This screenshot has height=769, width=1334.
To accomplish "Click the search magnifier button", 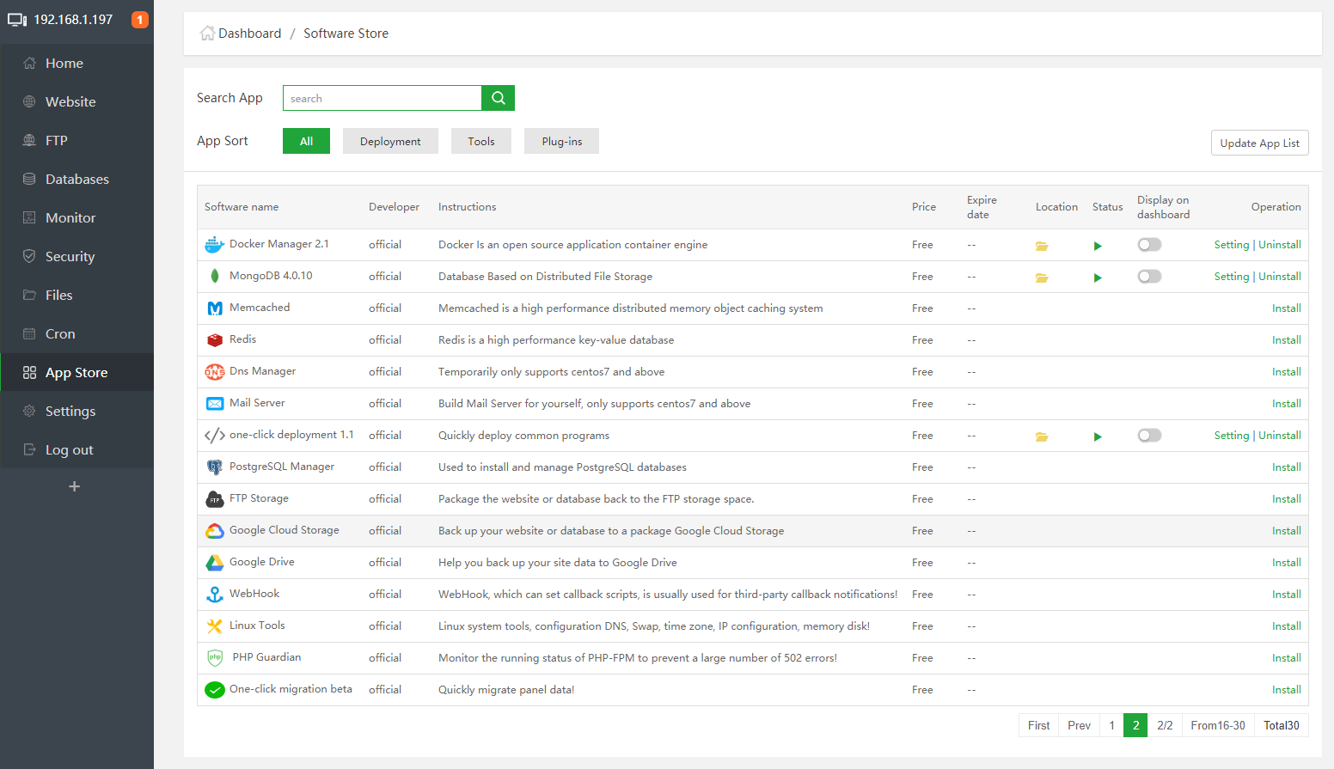I will click(498, 98).
